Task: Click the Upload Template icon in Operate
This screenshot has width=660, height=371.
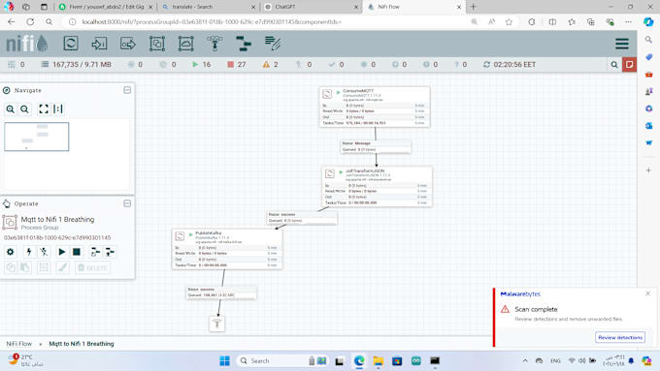Action: coord(110,252)
